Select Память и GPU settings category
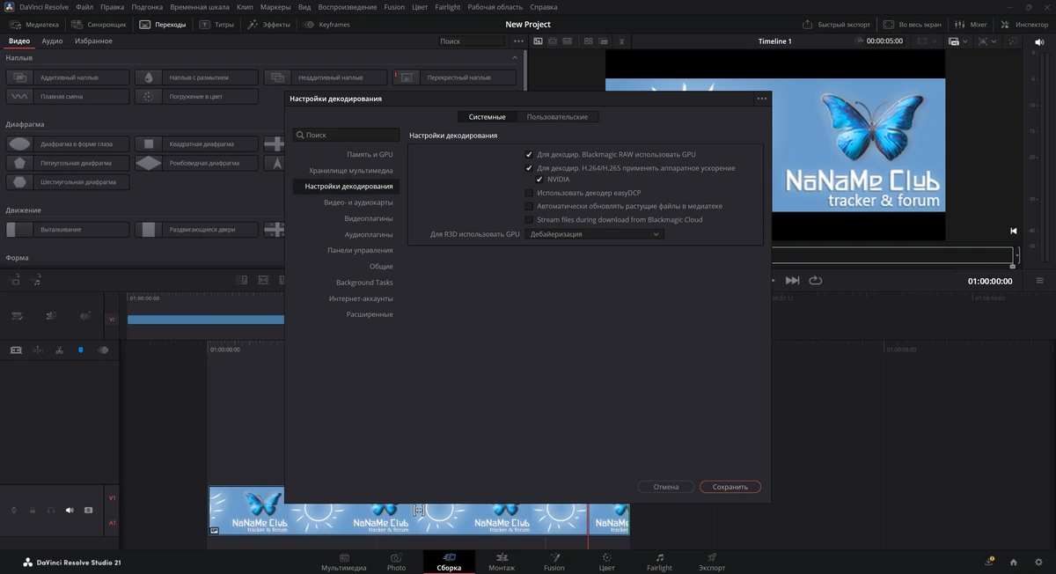The width and height of the screenshot is (1056, 574). [x=370, y=154]
